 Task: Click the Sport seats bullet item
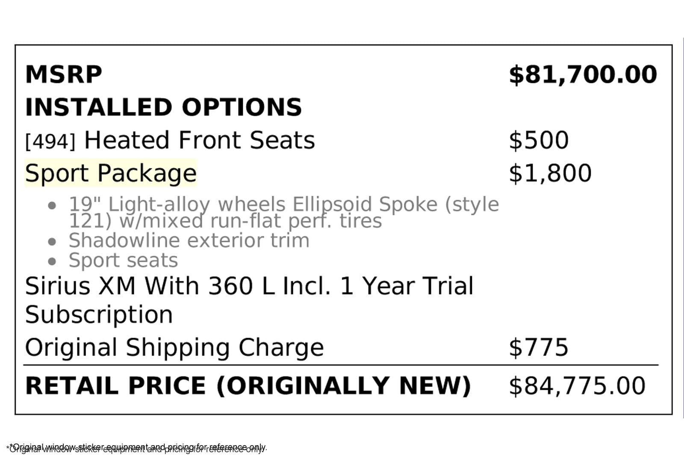tap(123, 260)
